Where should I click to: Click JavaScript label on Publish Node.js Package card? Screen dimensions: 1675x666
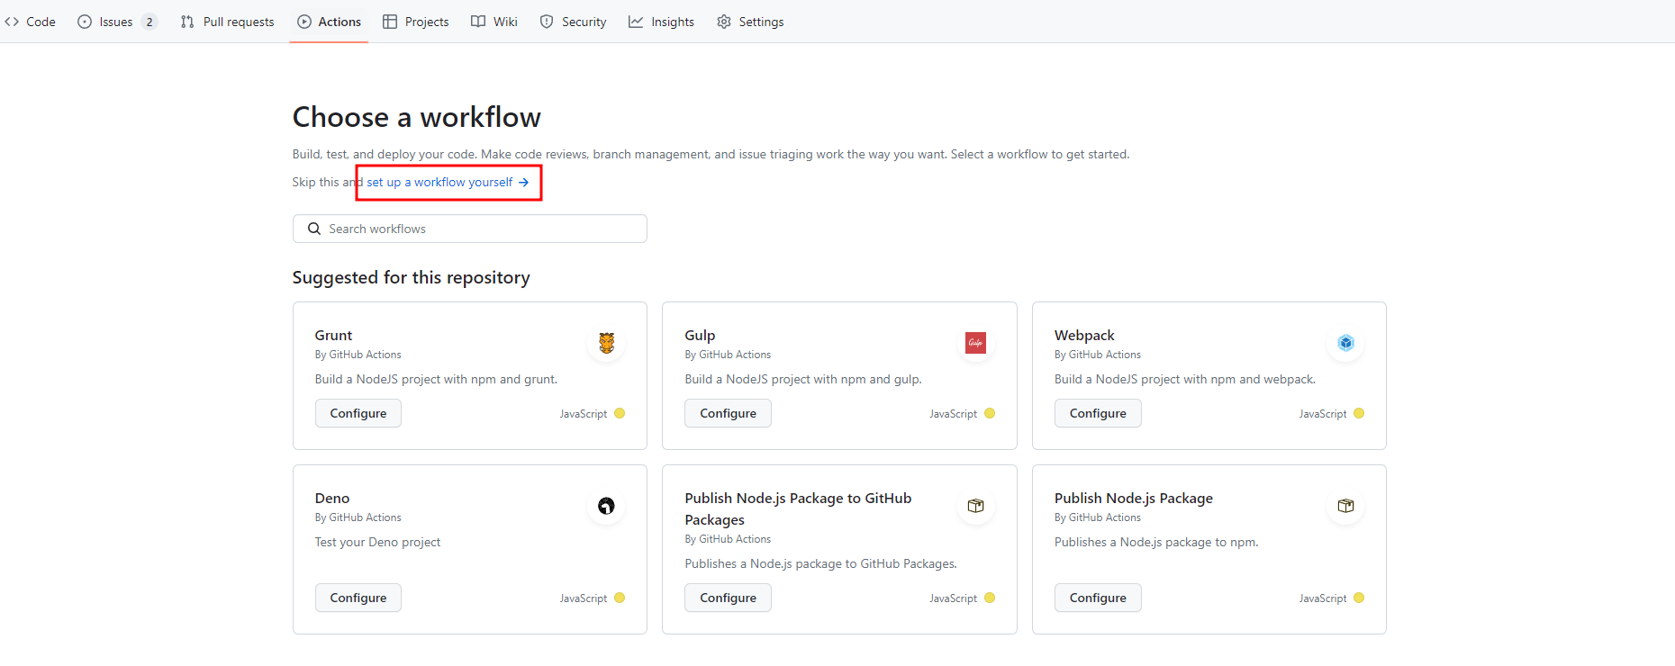pyautogui.click(x=1323, y=598)
